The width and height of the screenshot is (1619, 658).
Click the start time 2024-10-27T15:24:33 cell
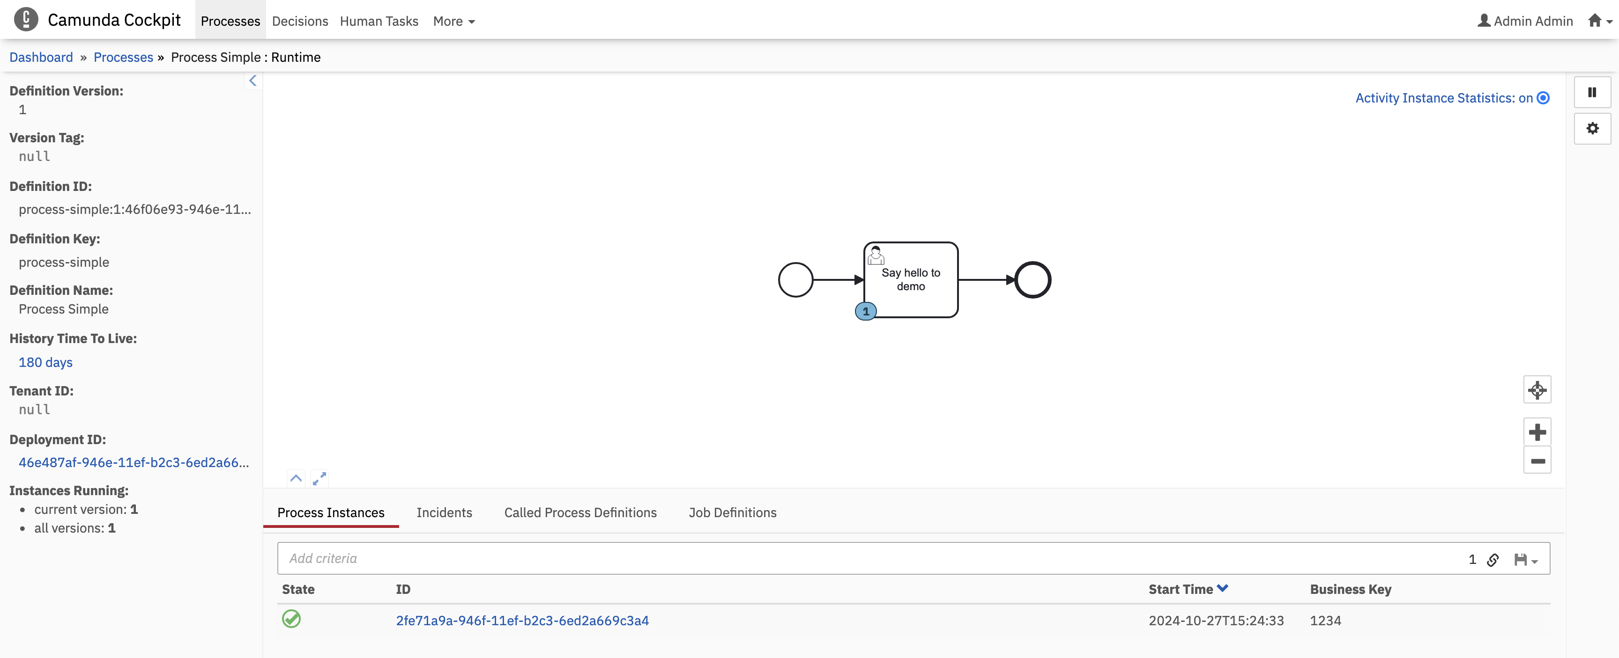click(1216, 621)
